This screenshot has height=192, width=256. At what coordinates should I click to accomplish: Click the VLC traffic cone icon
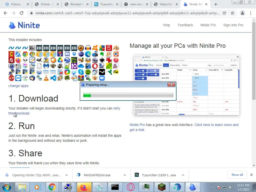point(46,78)
